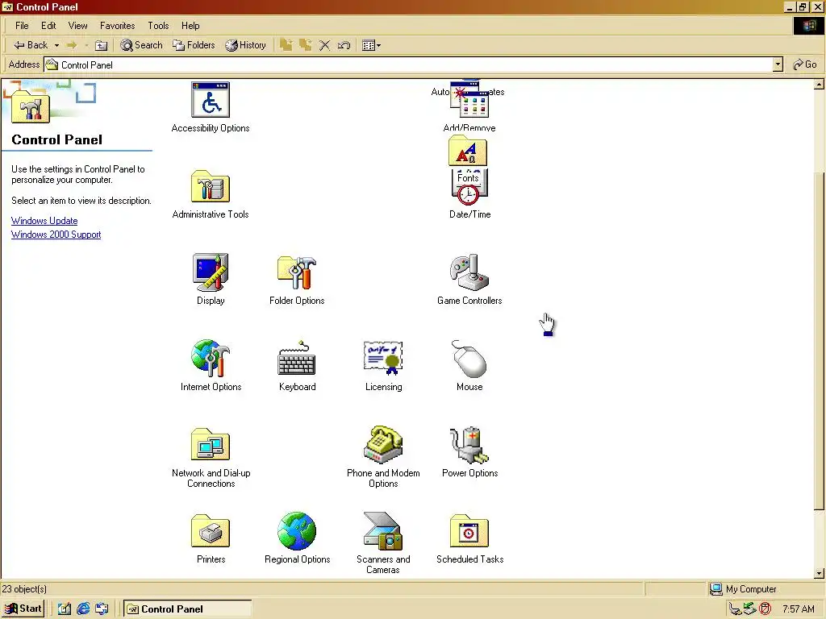Open the Favorites menu
Screen dimensions: 826x619
pos(118,25)
